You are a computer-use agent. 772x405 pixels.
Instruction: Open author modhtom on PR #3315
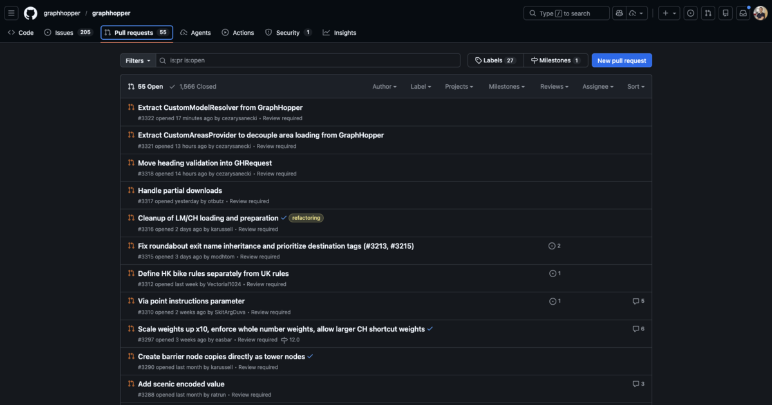click(223, 256)
